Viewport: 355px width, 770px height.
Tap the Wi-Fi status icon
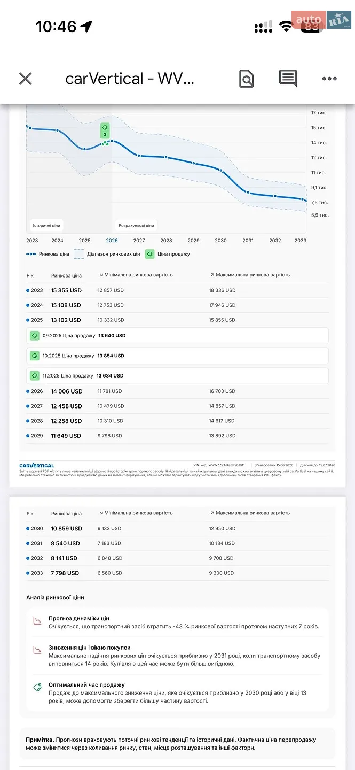[x=287, y=26]
